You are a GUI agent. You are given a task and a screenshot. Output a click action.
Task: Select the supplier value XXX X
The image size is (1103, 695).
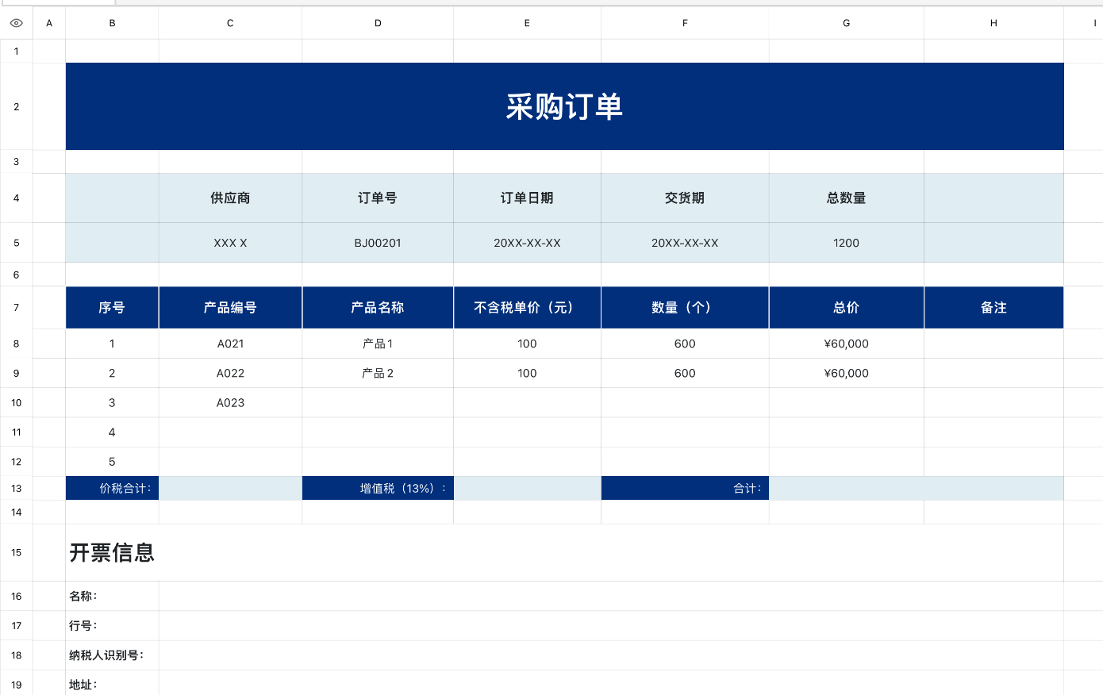coord(230,243)
